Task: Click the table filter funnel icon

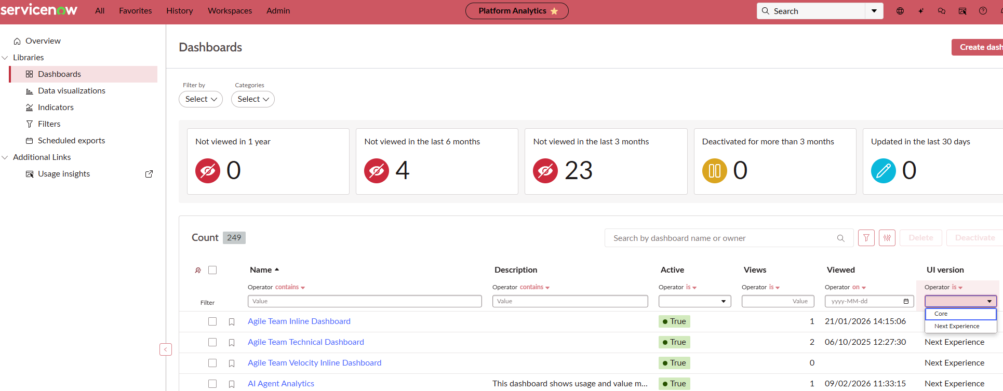Action: coord(866,238)
